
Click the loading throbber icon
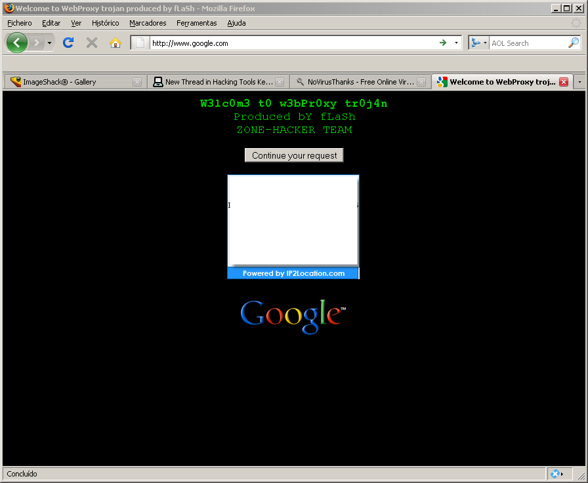(x=576, y=23)
